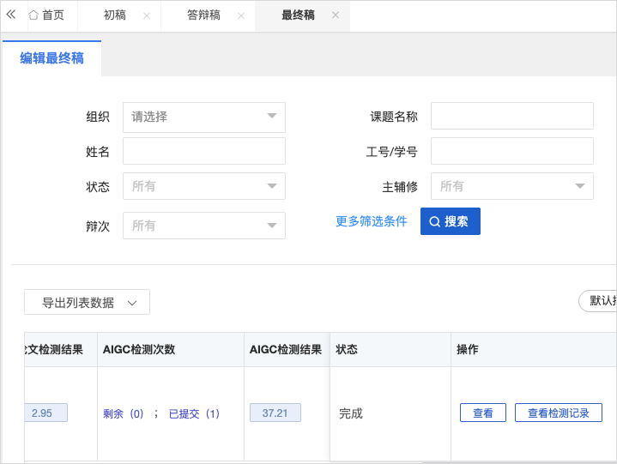Click the 搜索 button
617x464 pixels.
tap(451, 221)
